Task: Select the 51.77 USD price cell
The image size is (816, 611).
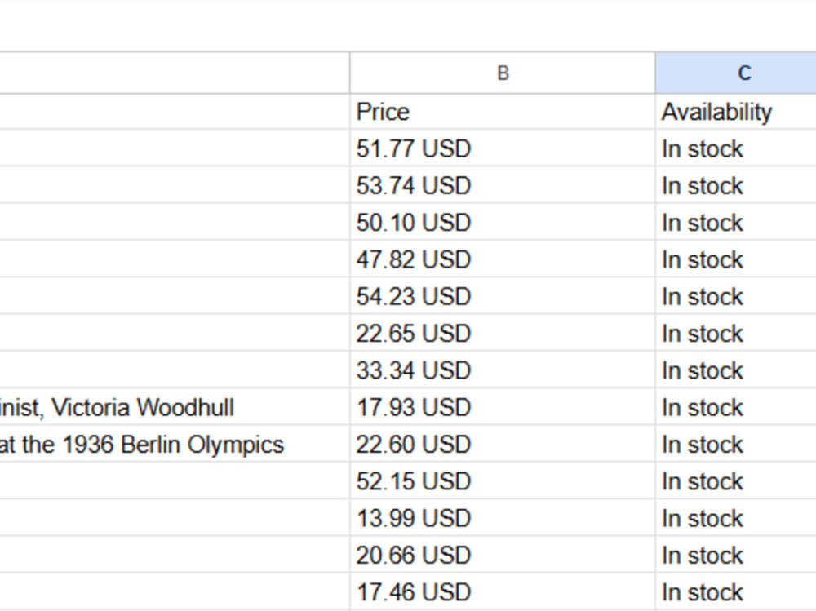Action: tap(503, 148)
